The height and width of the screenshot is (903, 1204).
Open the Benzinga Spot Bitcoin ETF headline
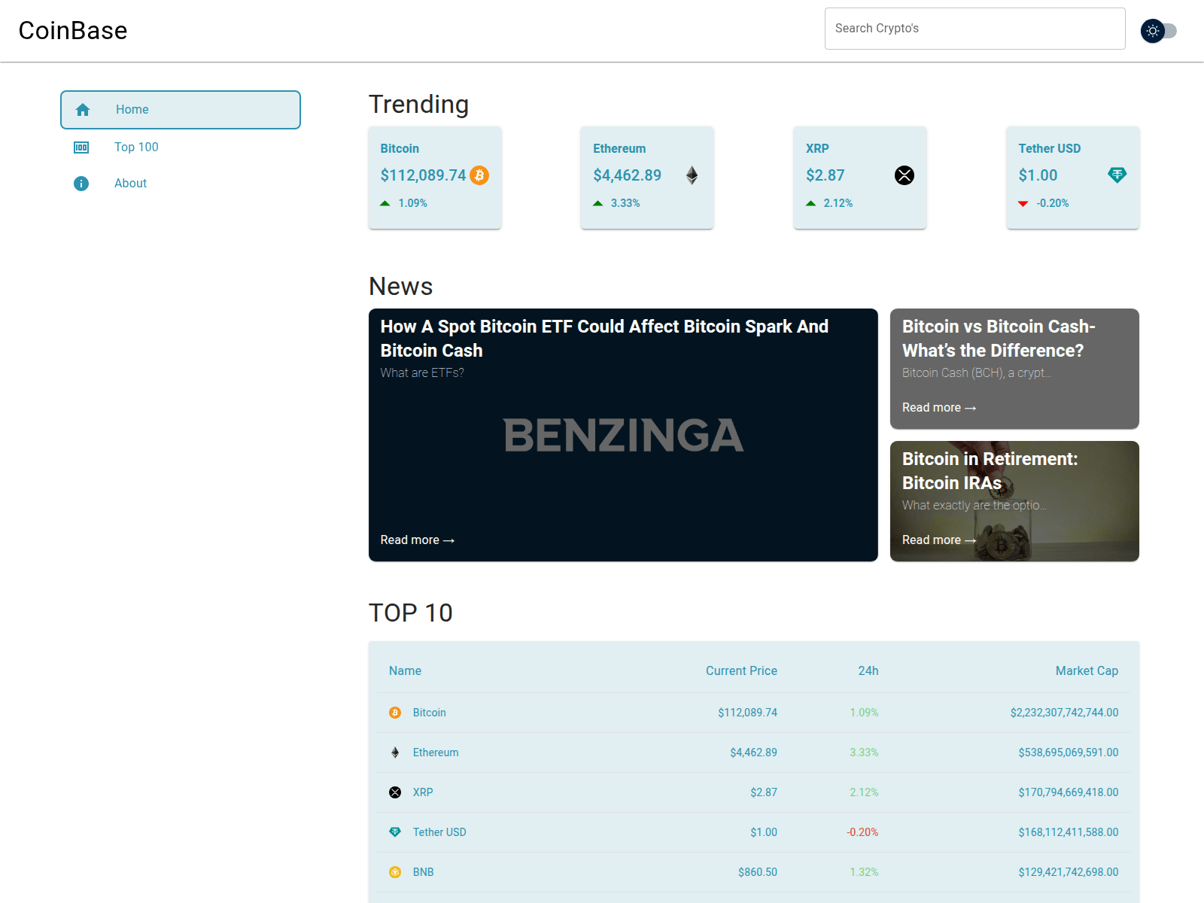(604, 339)
